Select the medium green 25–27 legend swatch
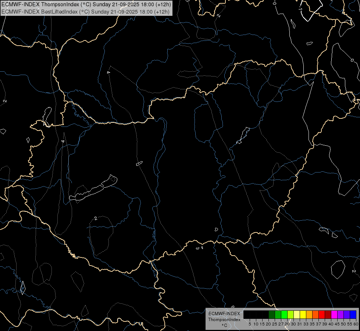Viewport: 360px width, 331px height. pyautogui.click(x=278, y=314)
